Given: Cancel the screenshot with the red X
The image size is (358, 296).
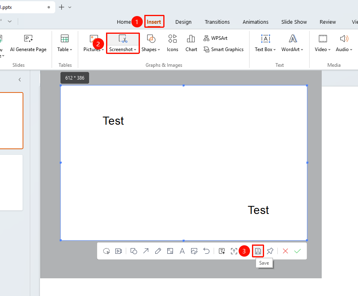Looking at the screenshot, I should click(285, 251).
